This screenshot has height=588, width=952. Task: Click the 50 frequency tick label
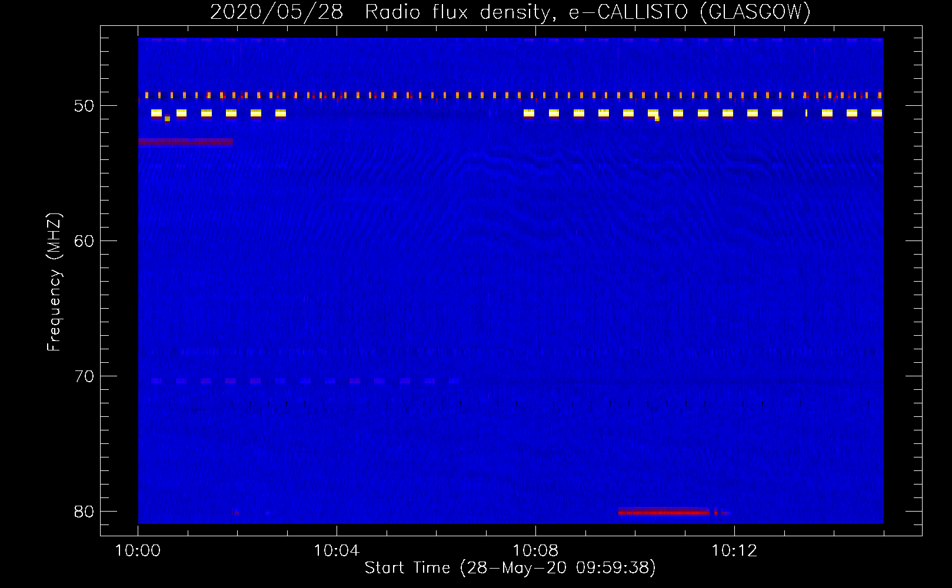click(84, 106)
